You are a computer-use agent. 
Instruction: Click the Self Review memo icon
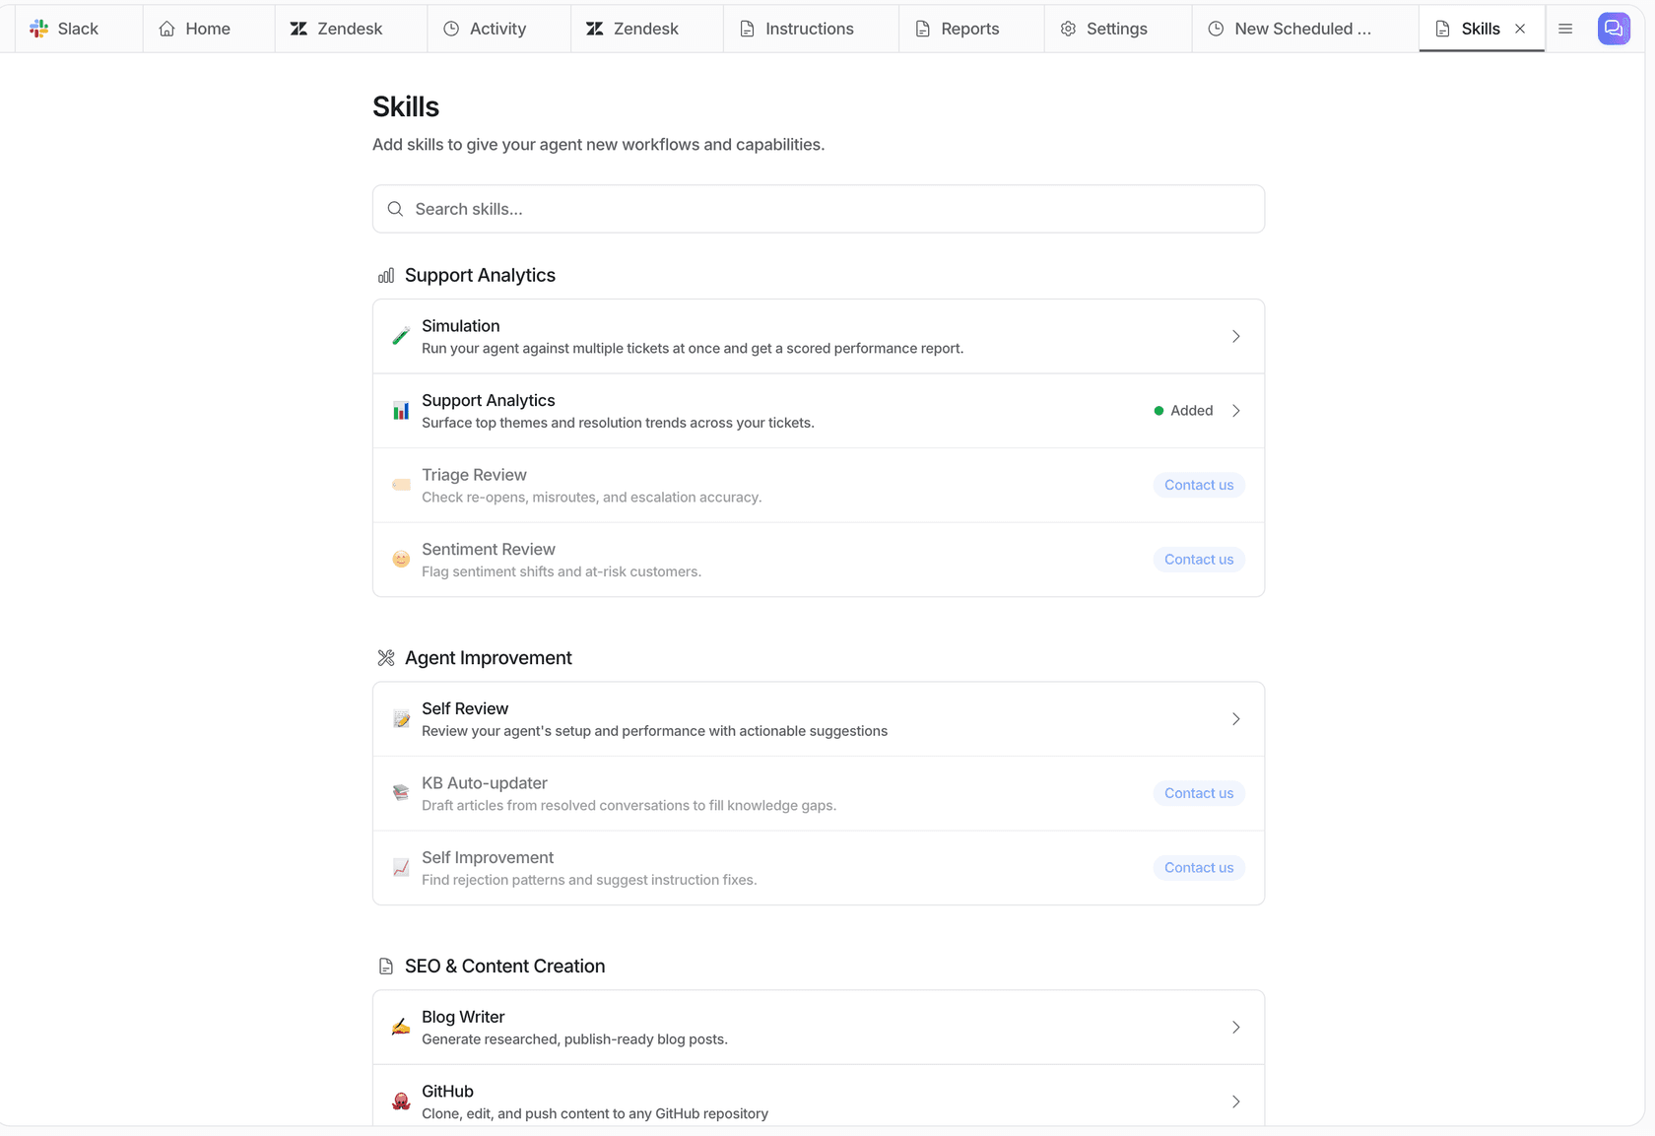click(401, 719)
